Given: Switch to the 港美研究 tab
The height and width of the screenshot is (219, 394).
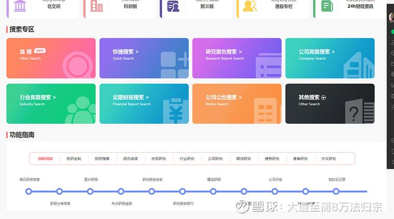Looking at the screenshot, I should coord(300,158).
